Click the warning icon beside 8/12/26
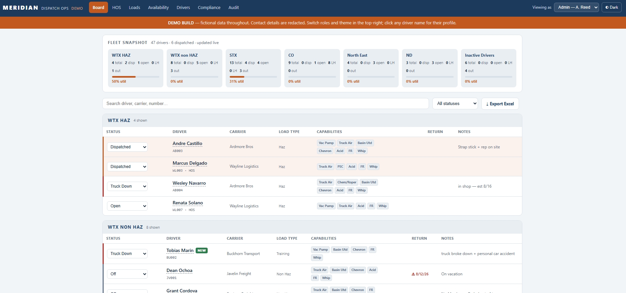Viewport: 626px width, 293px height. coord(413,274)
